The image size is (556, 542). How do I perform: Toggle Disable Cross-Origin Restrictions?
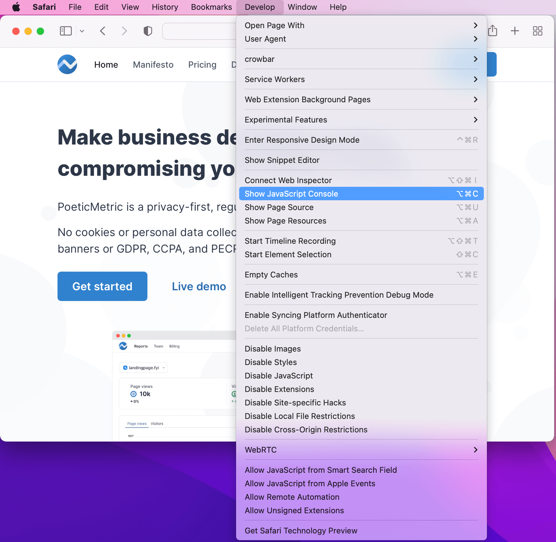361,430
